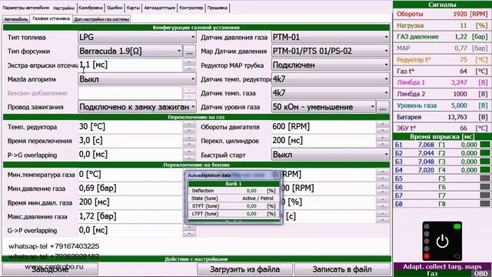Close the Autoadaptation data popup
492x277 pixels.
click(277, 175)
